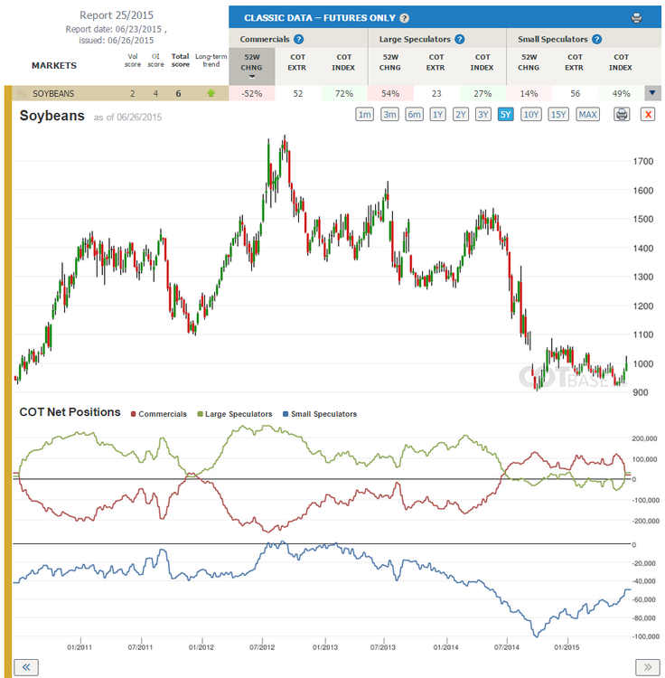The height and width of the screenshot is (678, 665).
Task: Go to next period with double-right arrow
Action: (647, 667)
